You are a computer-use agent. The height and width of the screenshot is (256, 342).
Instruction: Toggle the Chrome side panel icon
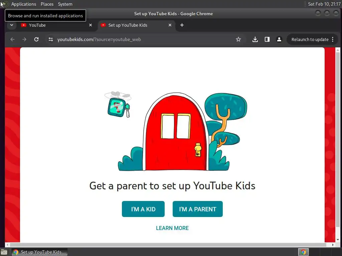[x=267, y=39]
